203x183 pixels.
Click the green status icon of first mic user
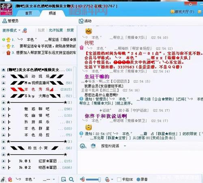tap(4, 39)
